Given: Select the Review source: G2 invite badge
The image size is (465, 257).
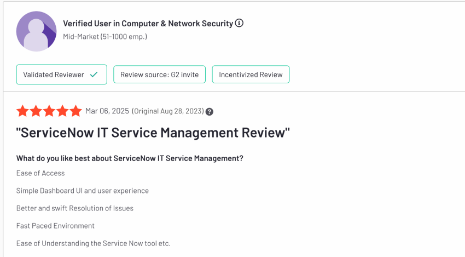Looking at the screenshot, I should tap(160, 75).
